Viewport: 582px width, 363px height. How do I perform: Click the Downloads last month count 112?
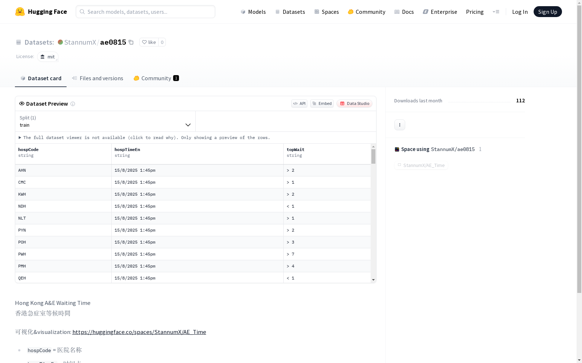click(x=521, y=101)
